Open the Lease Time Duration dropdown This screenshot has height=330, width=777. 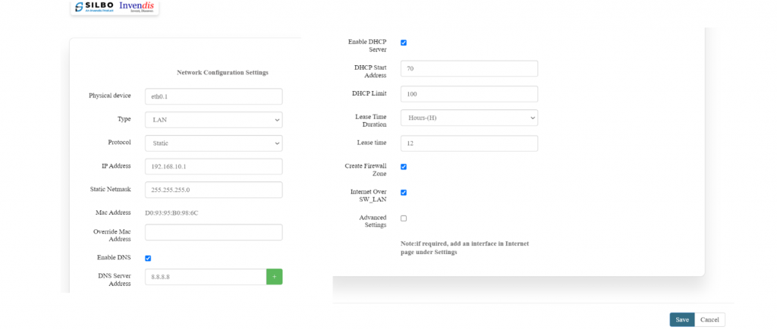pyautogui.click(x=468, y=118)
